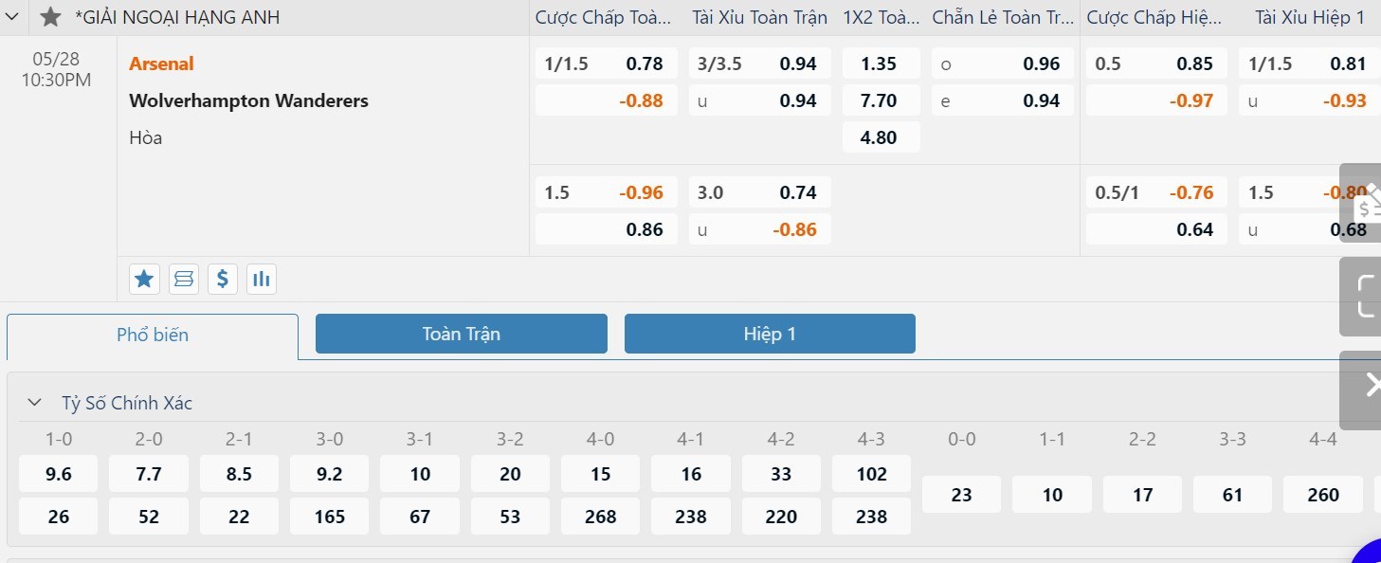Choose correct score 2-0 odds 7.7
This screenshot has width=1381, height=563.
[149, 474]
